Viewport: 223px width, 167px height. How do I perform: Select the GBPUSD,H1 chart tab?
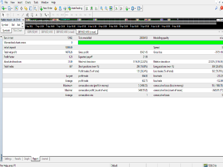coord(33,32)
